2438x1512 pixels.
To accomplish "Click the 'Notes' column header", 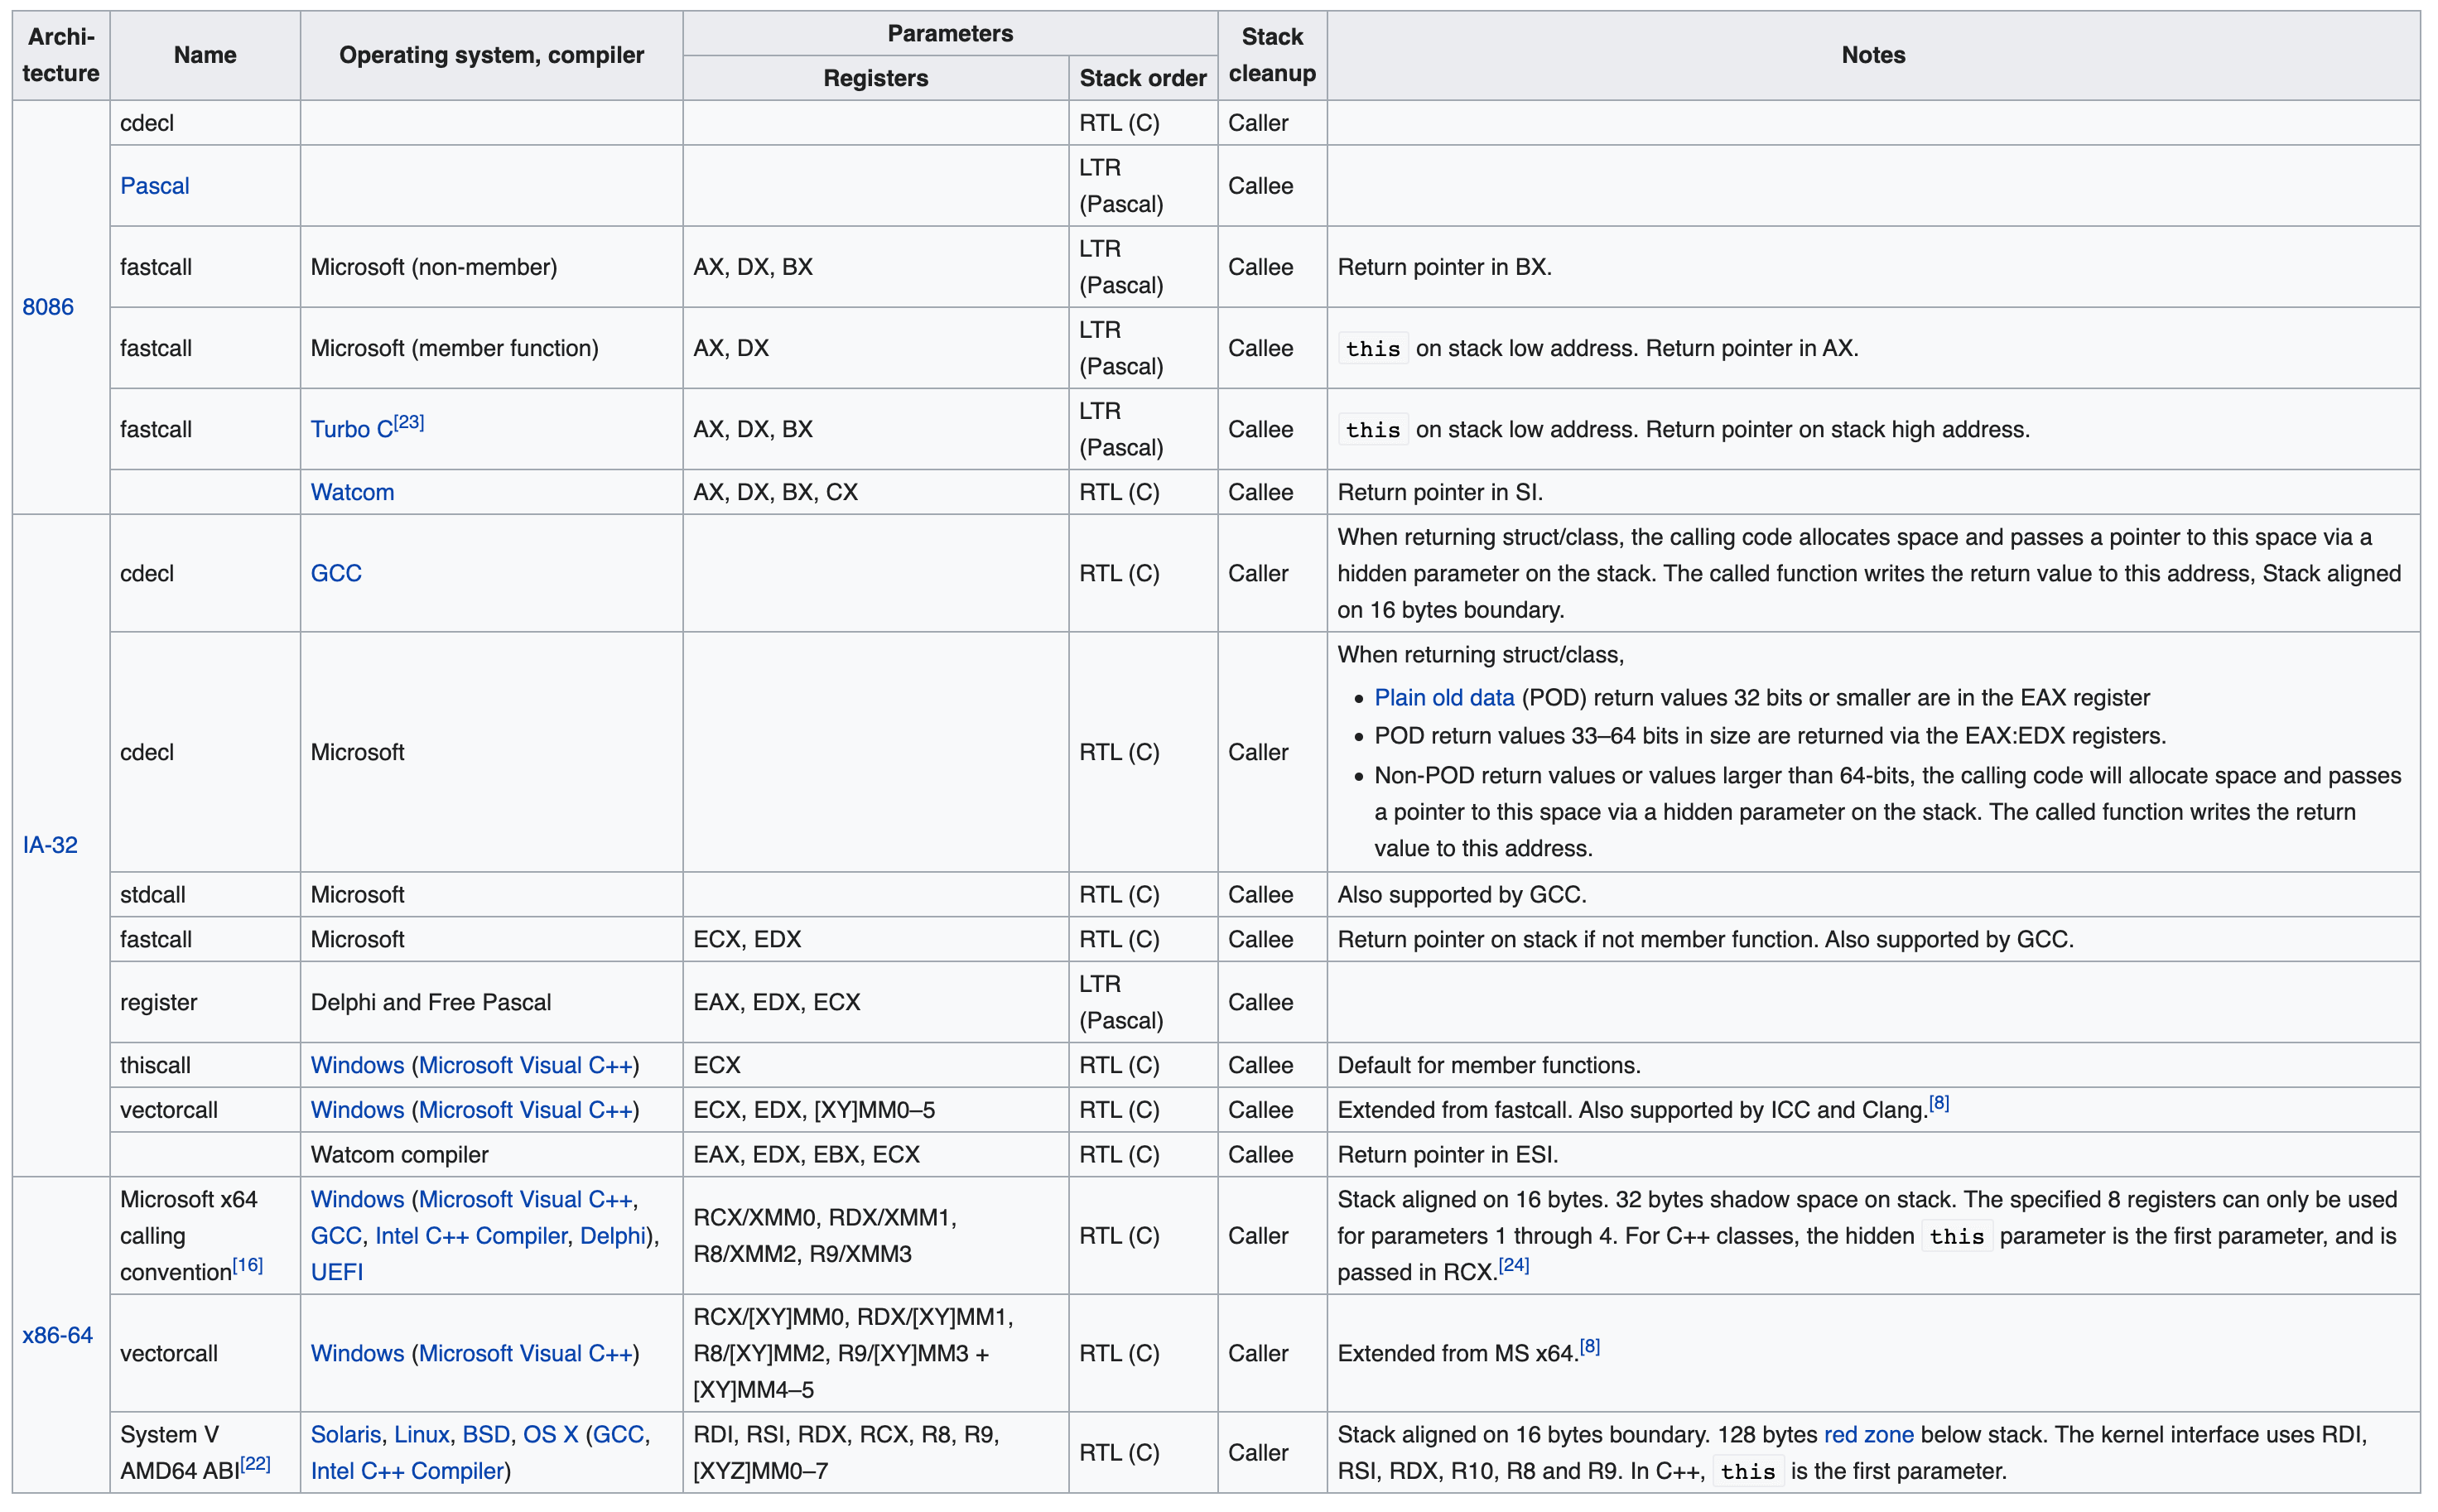I will [1873, 55].
